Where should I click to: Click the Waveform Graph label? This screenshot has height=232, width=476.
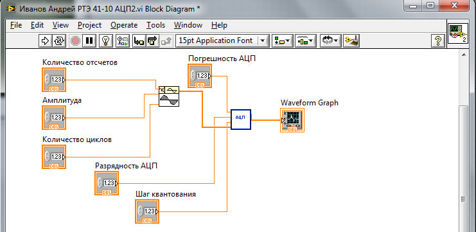pos(310,103)
